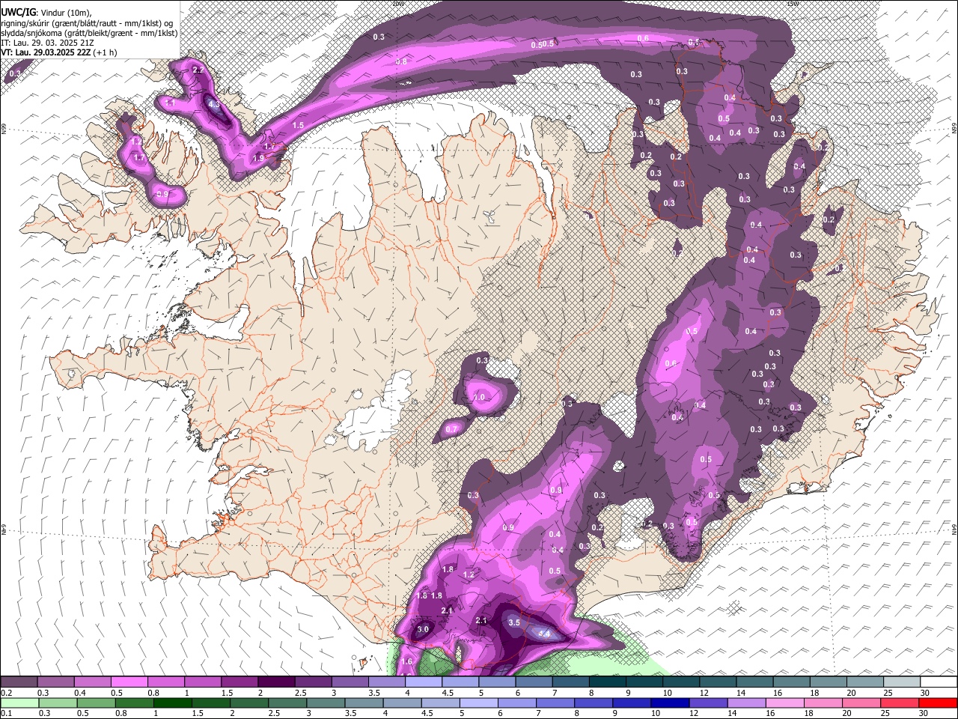Click the 'IT: Lau. 29. 03. 2025 21Z' line

(47, 43)
